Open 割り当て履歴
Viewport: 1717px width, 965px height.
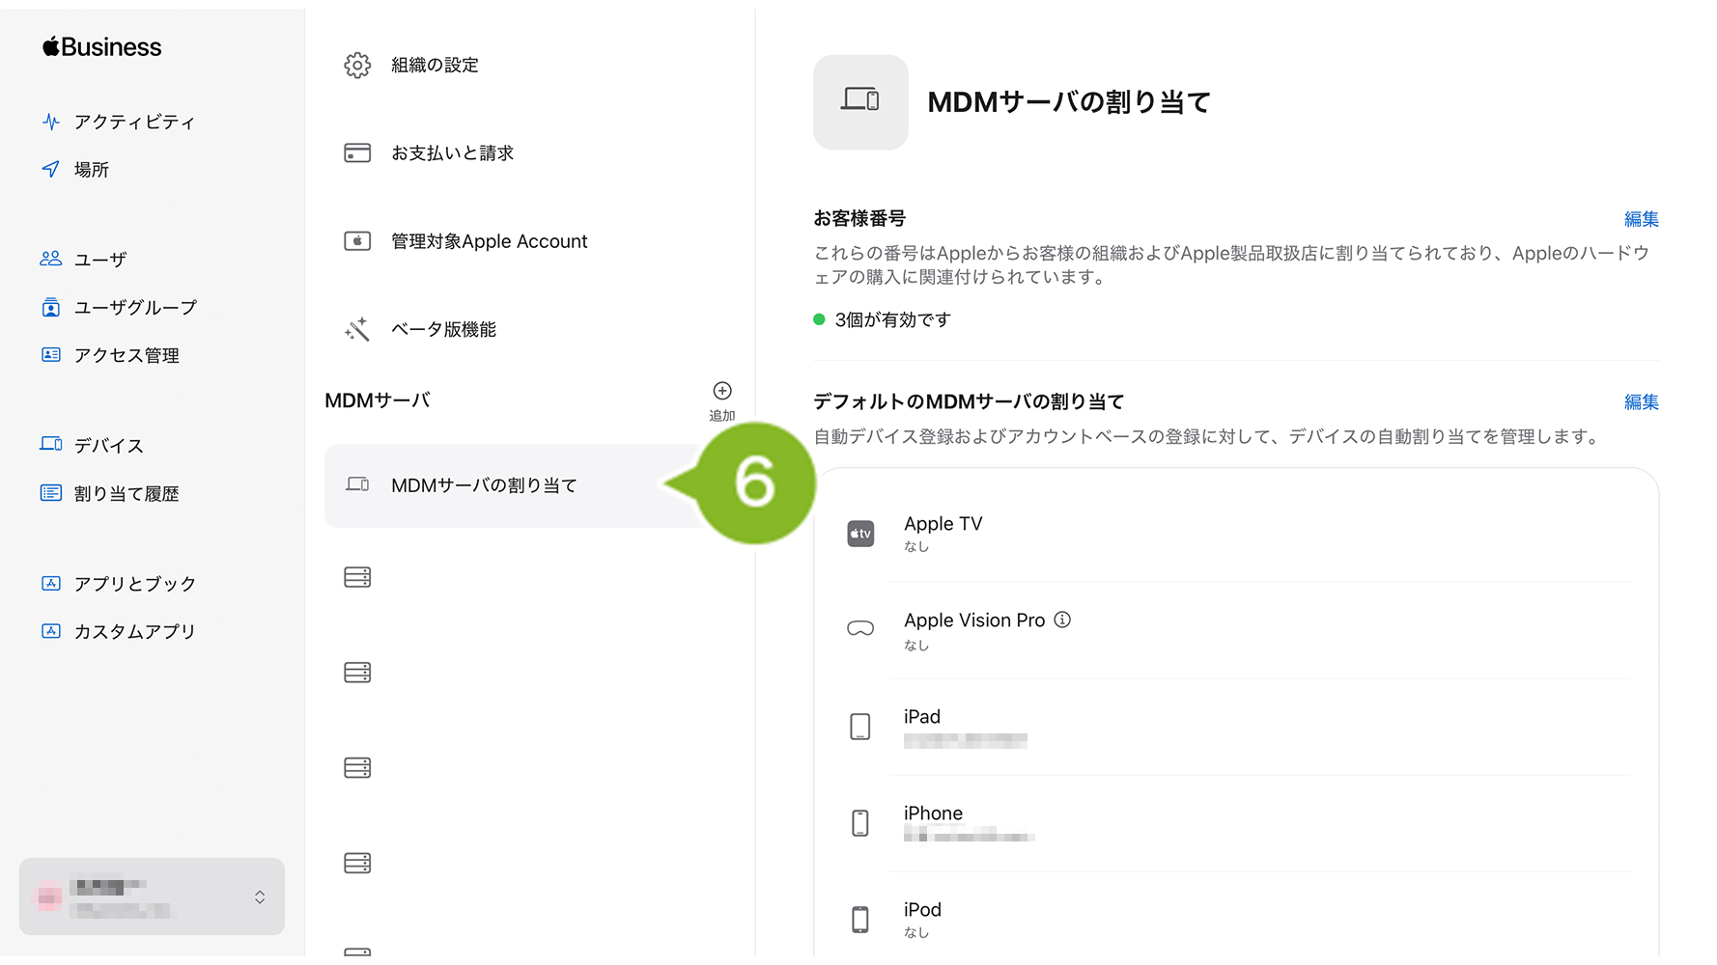pos(127,493)
